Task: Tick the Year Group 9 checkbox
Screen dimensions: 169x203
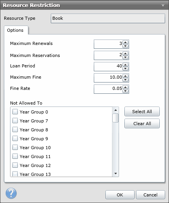Action: tap(15, 138)
